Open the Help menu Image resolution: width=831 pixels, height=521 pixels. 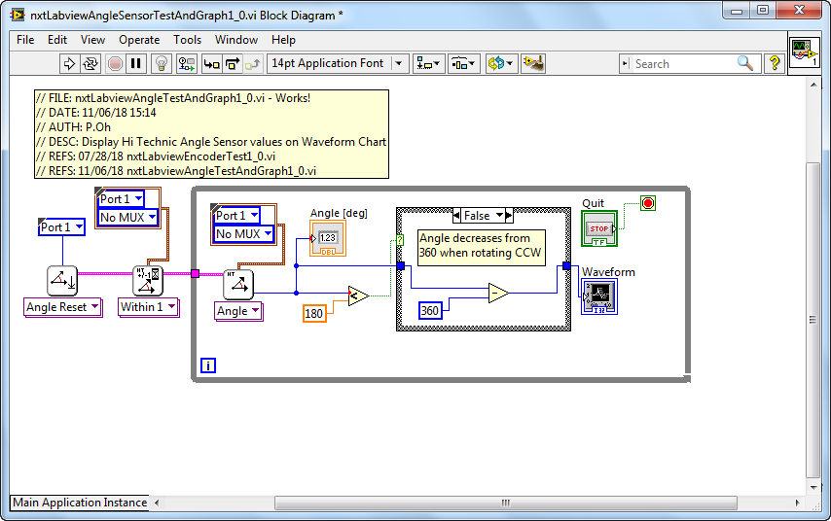(283, 40)
